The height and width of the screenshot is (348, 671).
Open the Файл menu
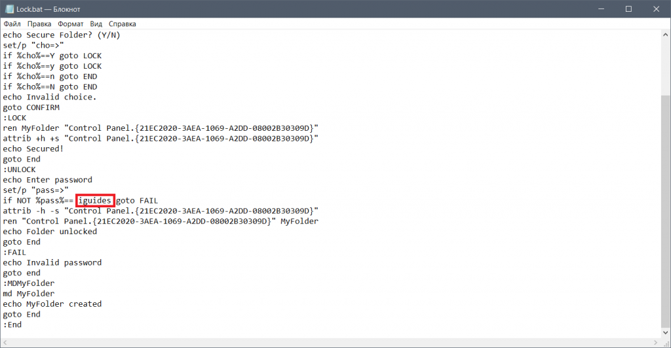coord(12,24)
